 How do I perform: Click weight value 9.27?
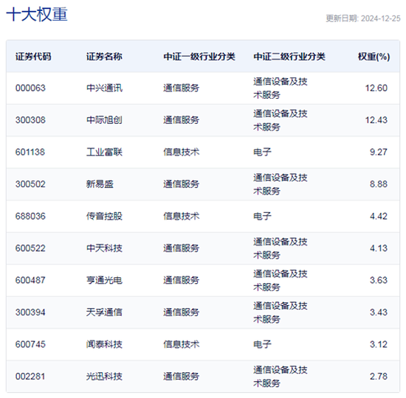click(x=378, y=152)
